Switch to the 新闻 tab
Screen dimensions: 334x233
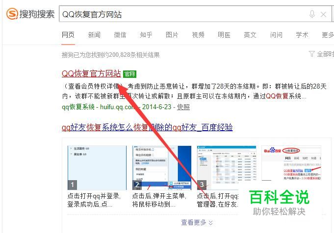tap(94, 35)
